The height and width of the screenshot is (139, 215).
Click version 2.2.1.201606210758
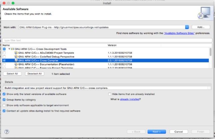(x=120, y=60)
